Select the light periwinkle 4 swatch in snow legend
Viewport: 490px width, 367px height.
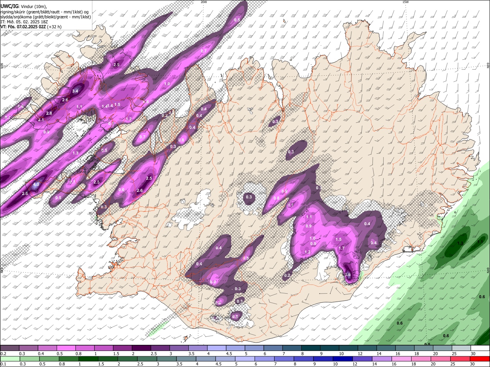pos(216,348)
